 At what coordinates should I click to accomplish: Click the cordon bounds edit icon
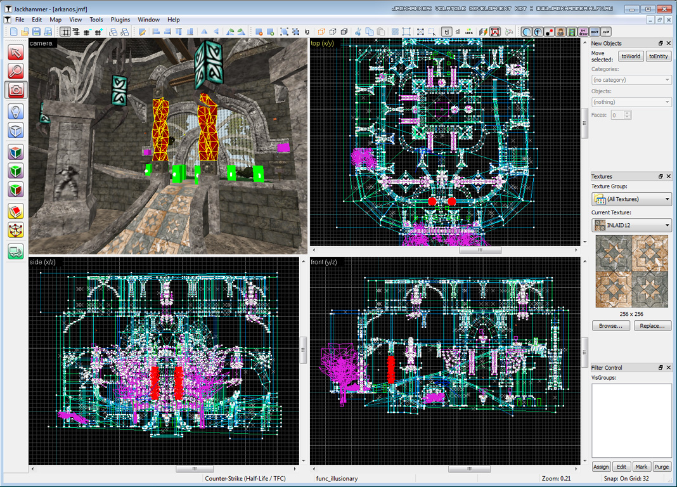[406, 32]
